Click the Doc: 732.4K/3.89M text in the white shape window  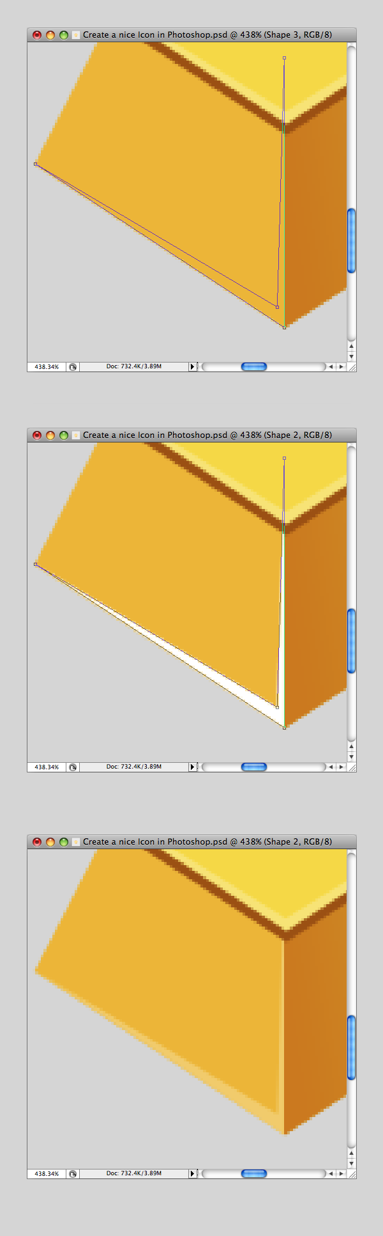[134, 767]
